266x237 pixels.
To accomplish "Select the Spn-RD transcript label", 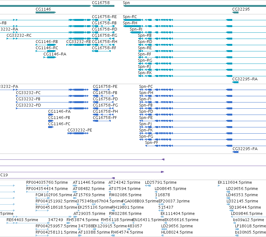I will point(145,42).
